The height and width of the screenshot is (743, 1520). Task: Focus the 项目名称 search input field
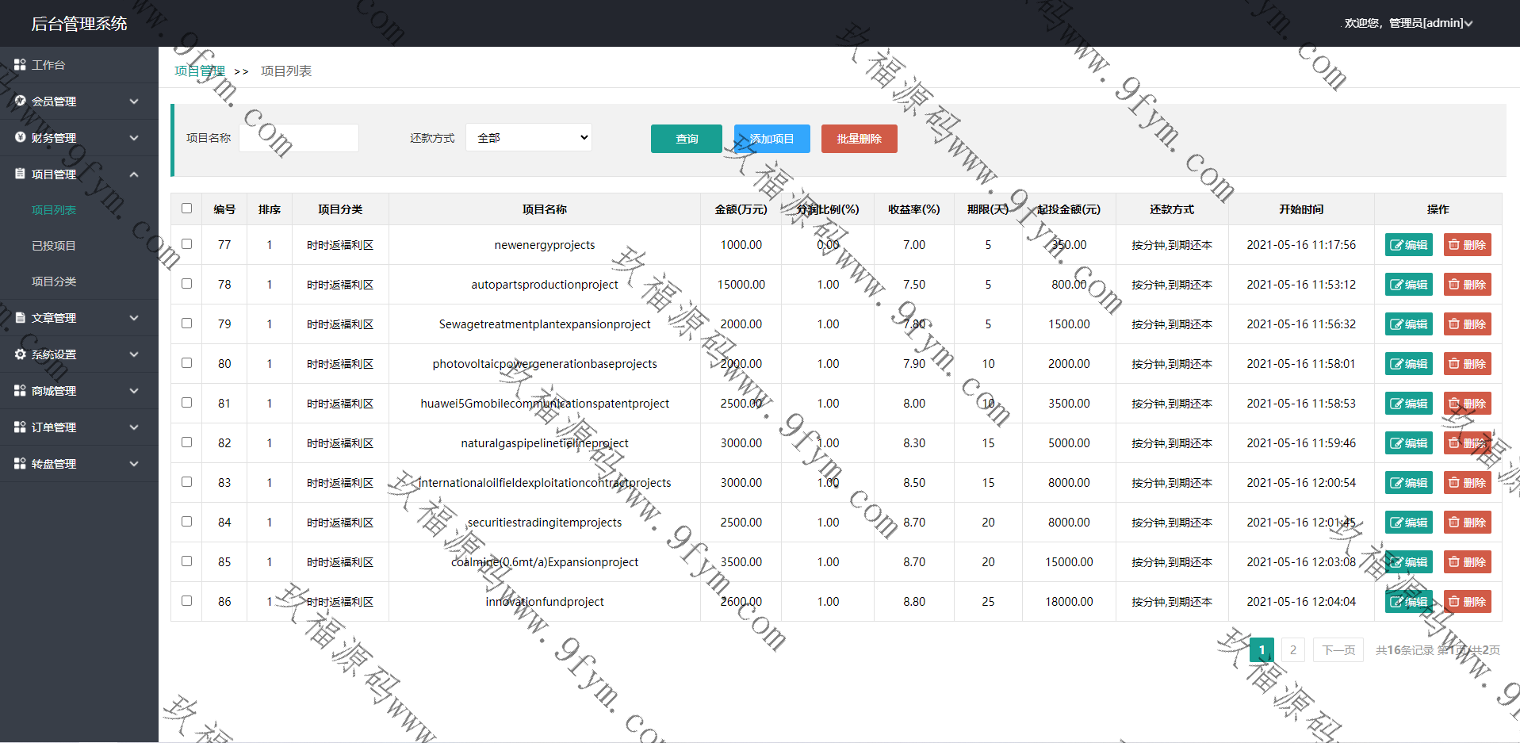coord(299,138)
